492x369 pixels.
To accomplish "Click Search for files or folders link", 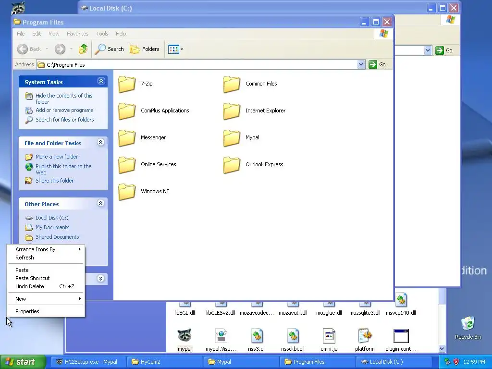I will coord(65,120).
